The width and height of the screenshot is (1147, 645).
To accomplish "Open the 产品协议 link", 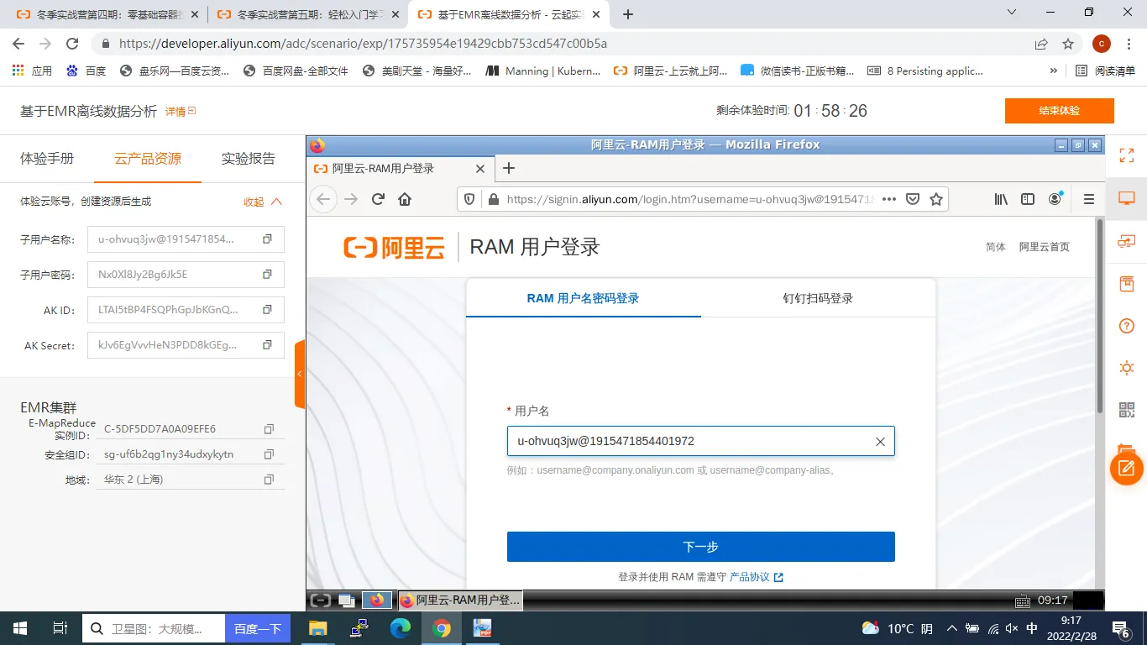I will point(756,577).
